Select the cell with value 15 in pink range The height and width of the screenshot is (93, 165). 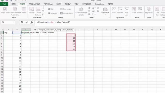pyautogui.click(x=71, y=41)
